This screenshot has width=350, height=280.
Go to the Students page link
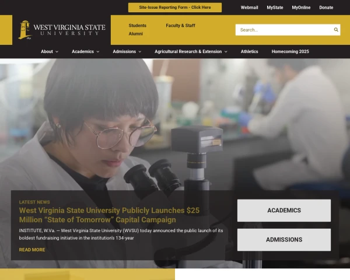coord(137,26)
